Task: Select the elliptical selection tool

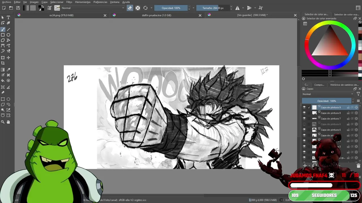Action: coord(8,99)
